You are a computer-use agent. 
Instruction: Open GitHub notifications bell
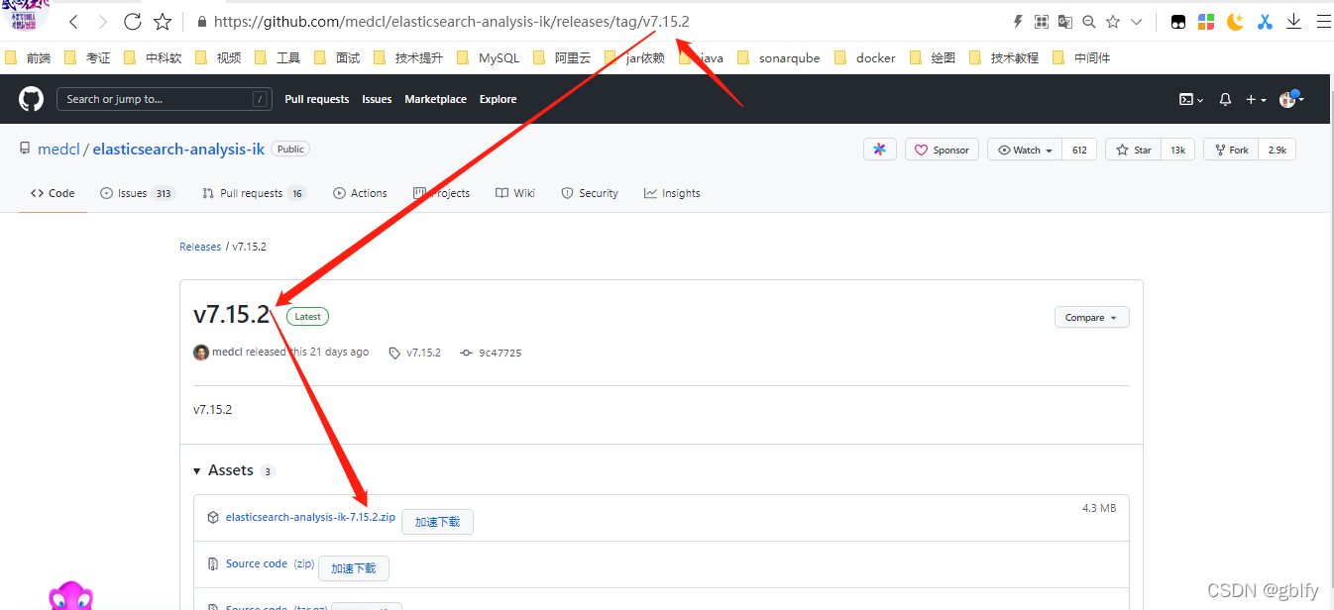[x=1224, y=99]
